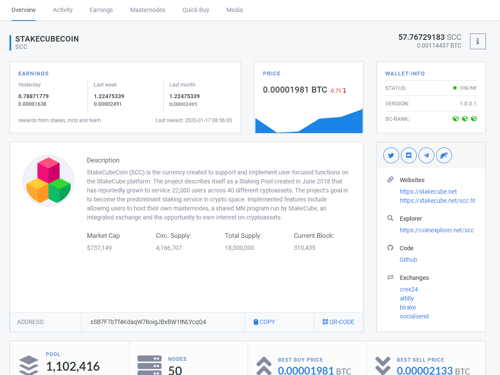Visit the stakecube.net website link

(x=428, y=192)
